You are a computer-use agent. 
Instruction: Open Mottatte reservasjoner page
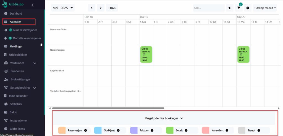pyautogui.click(x=27, y=38)
